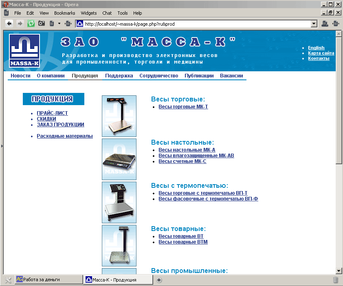This screenshot has width=343, height=286.
Task: Open the Весы товарные ВТМ link
Action: point(183,242)
